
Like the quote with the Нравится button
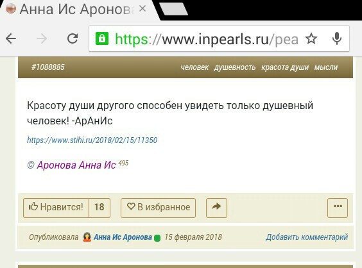tap(56, 208)
